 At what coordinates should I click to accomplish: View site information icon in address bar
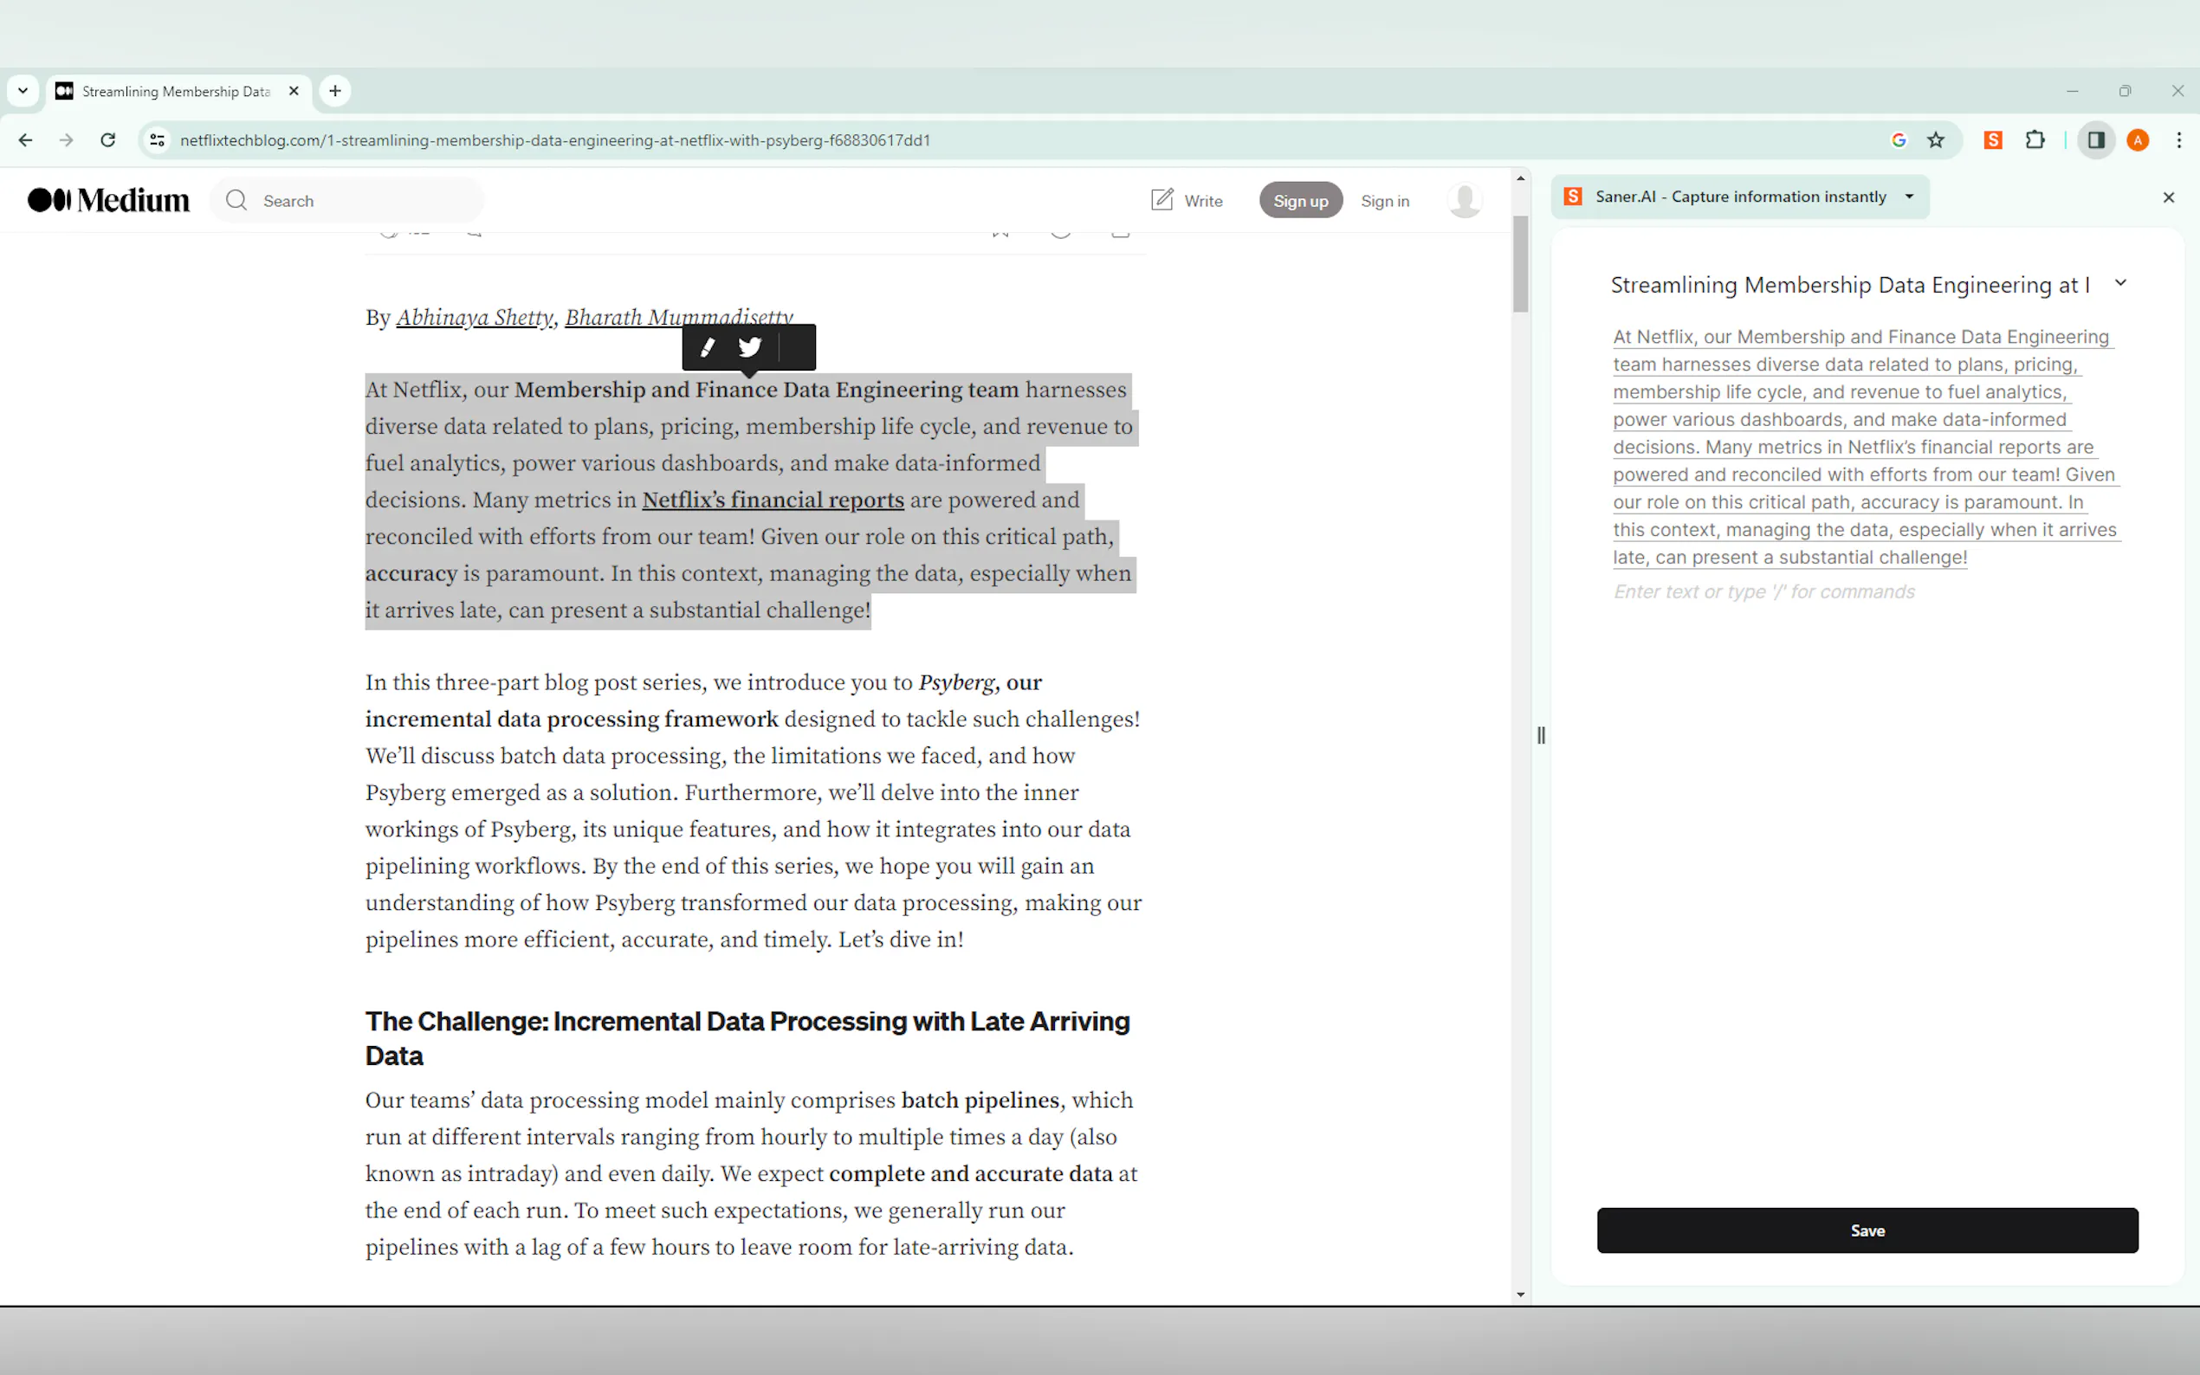click(158, 140)
